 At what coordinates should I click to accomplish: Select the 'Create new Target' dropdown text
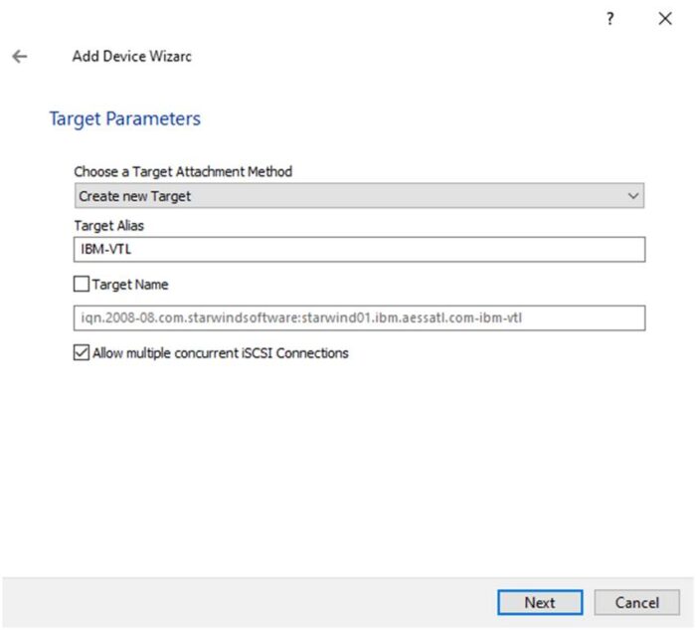pyautogui.click(x=135, y=196)
